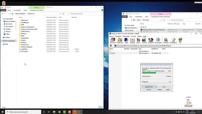Click WinRAR Antivírus toolbar icon
202x114 pixels.
(x=166, y=41)
